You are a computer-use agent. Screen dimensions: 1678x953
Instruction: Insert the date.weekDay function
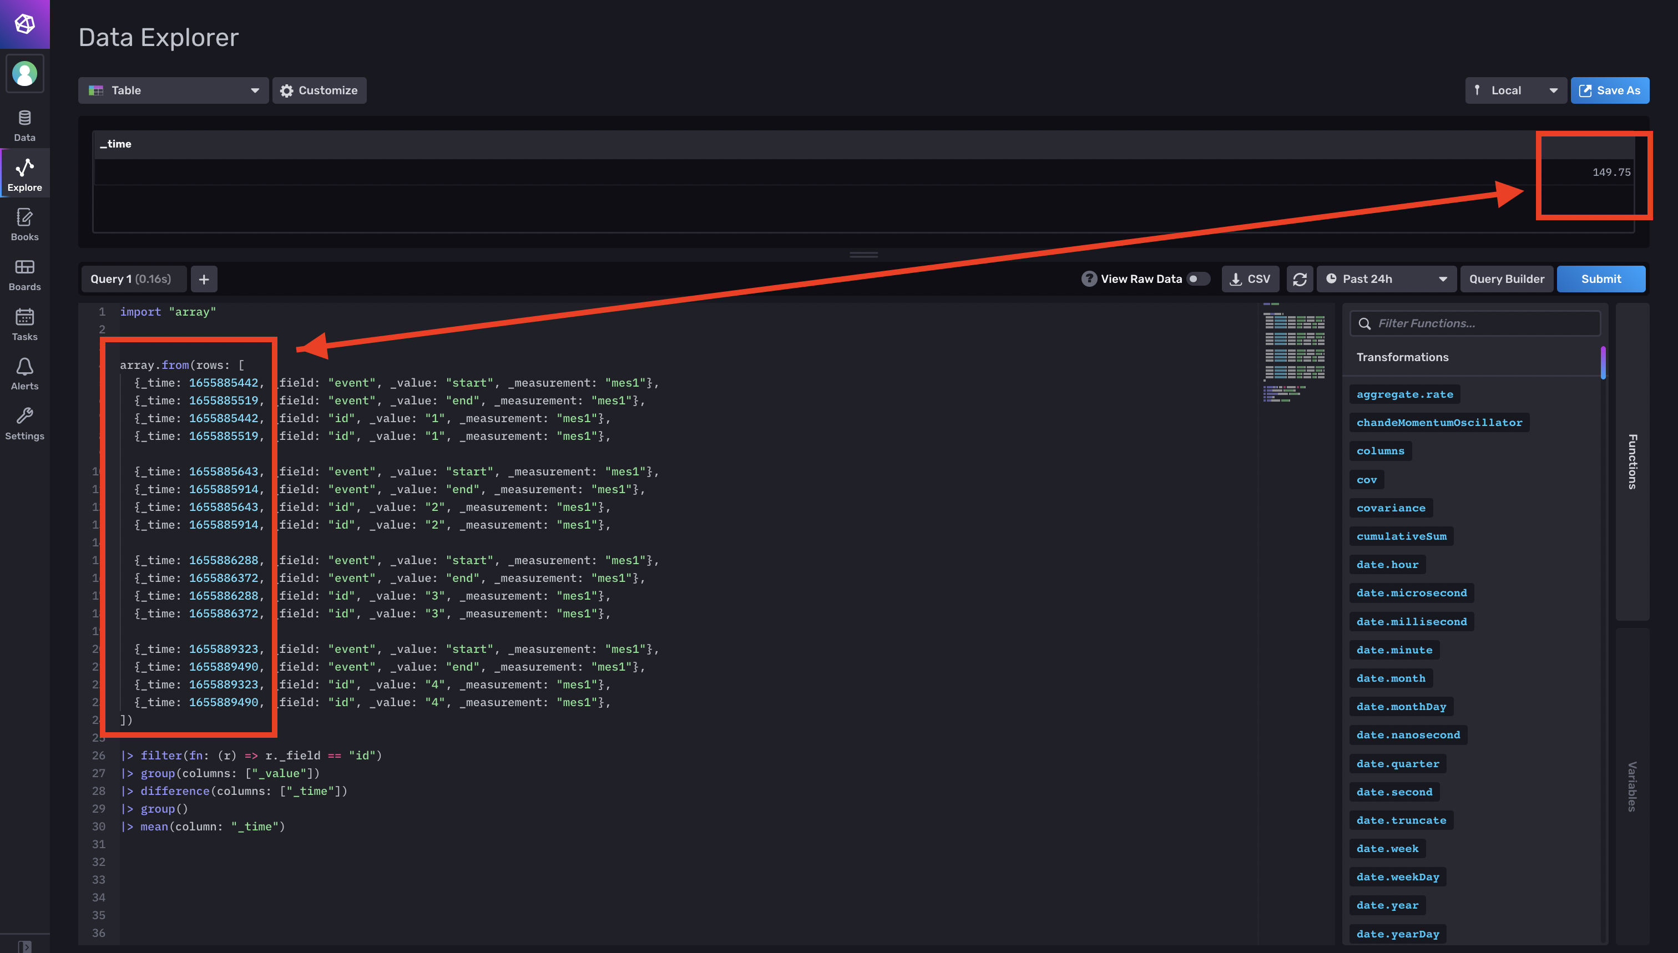[x=1398, y=877]
